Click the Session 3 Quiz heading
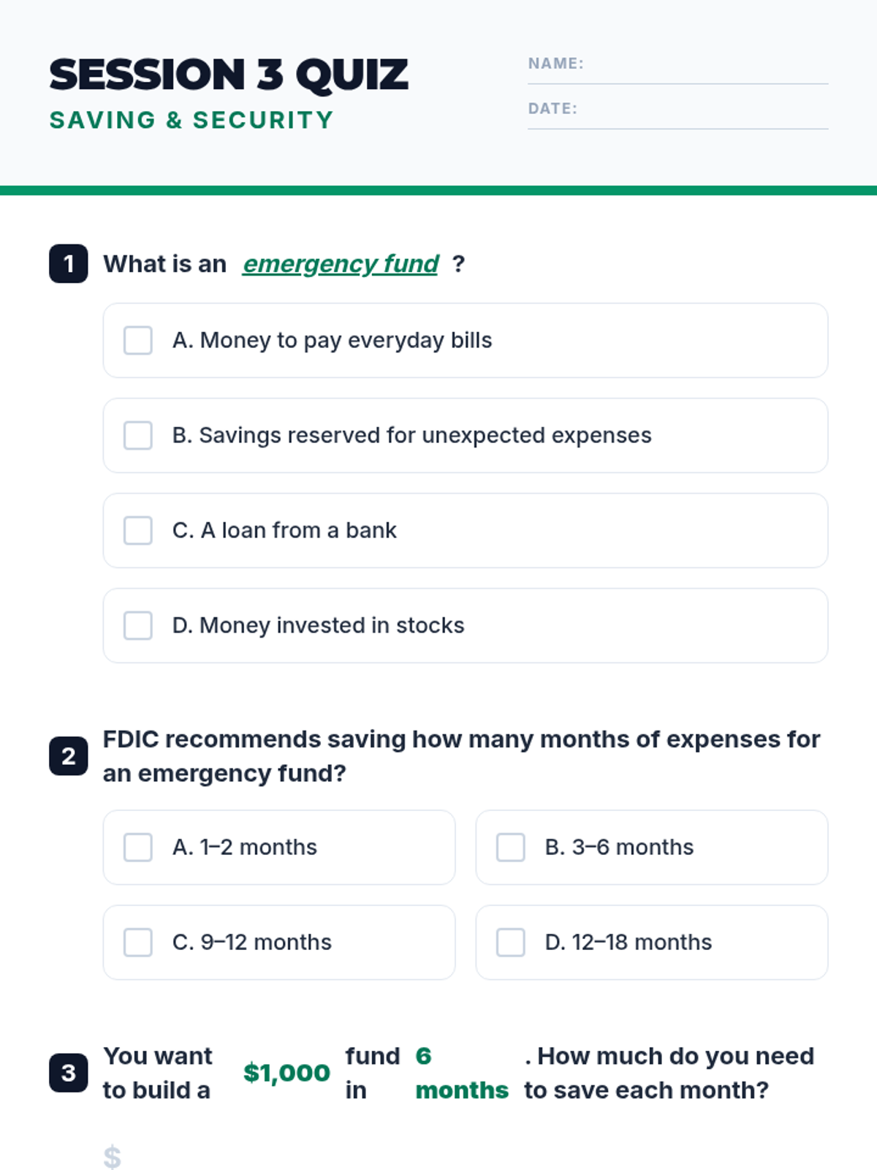The width and height of the screenshot is (877, 1170). coord(229,75)
